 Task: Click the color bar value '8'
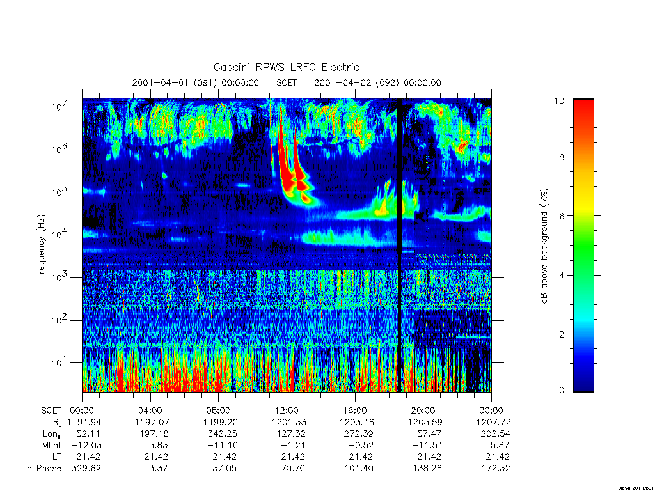(562, 157)
